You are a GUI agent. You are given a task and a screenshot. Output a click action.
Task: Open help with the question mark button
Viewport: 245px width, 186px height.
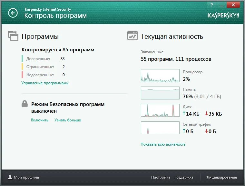point(211,5)
